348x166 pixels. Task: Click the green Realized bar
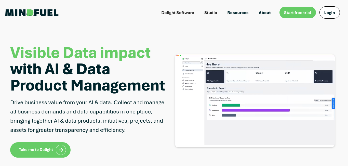(231, 105)
